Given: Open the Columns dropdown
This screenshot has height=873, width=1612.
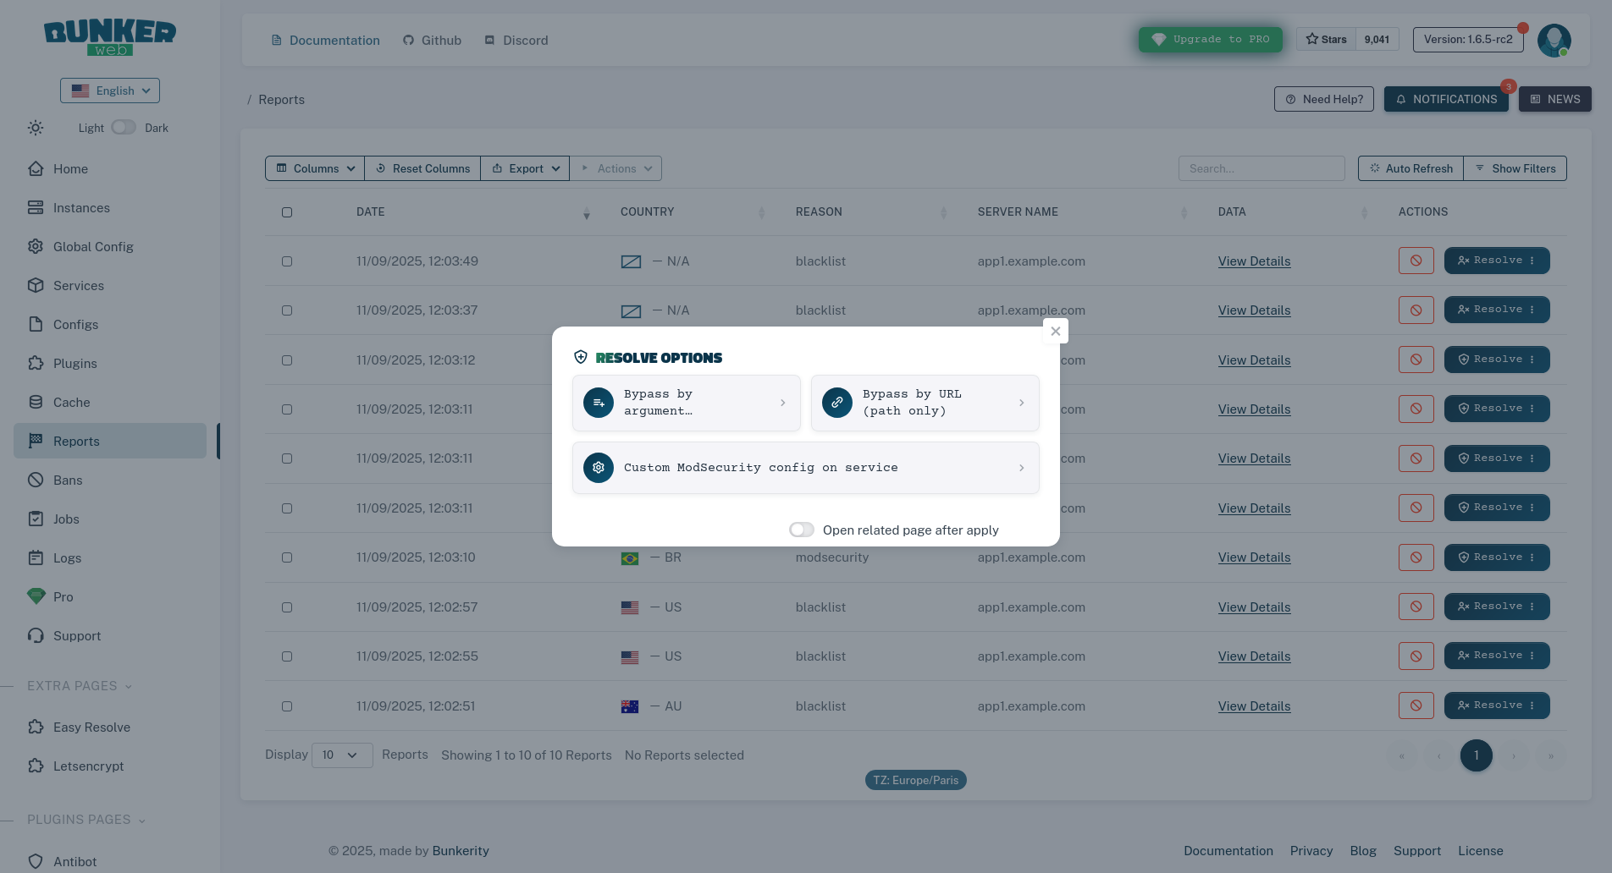Looking at the screenshot, I should coord(314,168).
